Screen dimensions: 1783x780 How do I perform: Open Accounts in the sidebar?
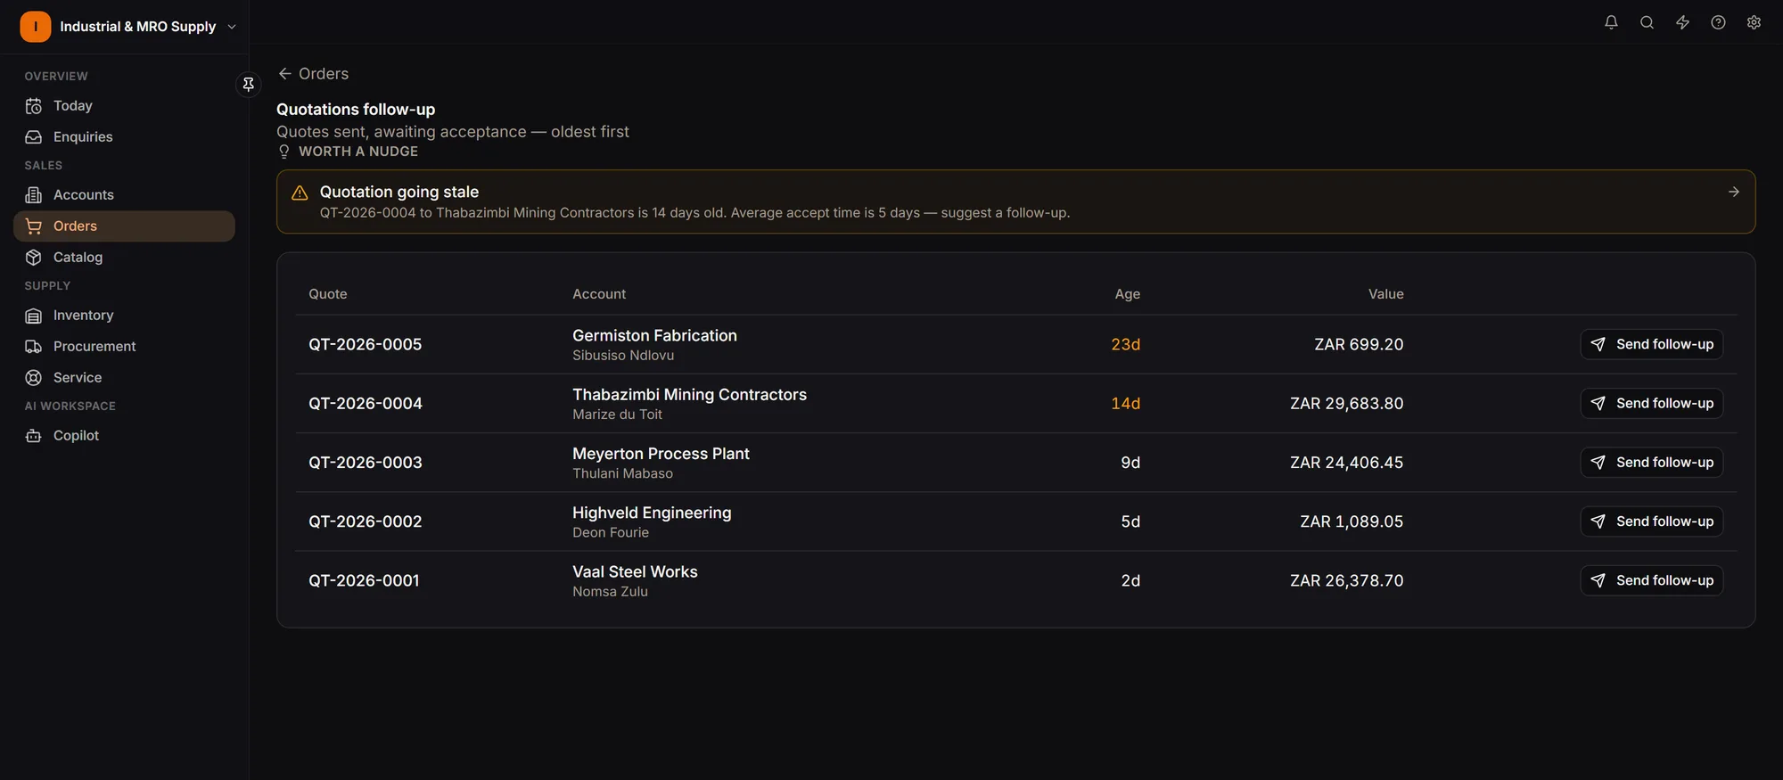pos(125,194)
